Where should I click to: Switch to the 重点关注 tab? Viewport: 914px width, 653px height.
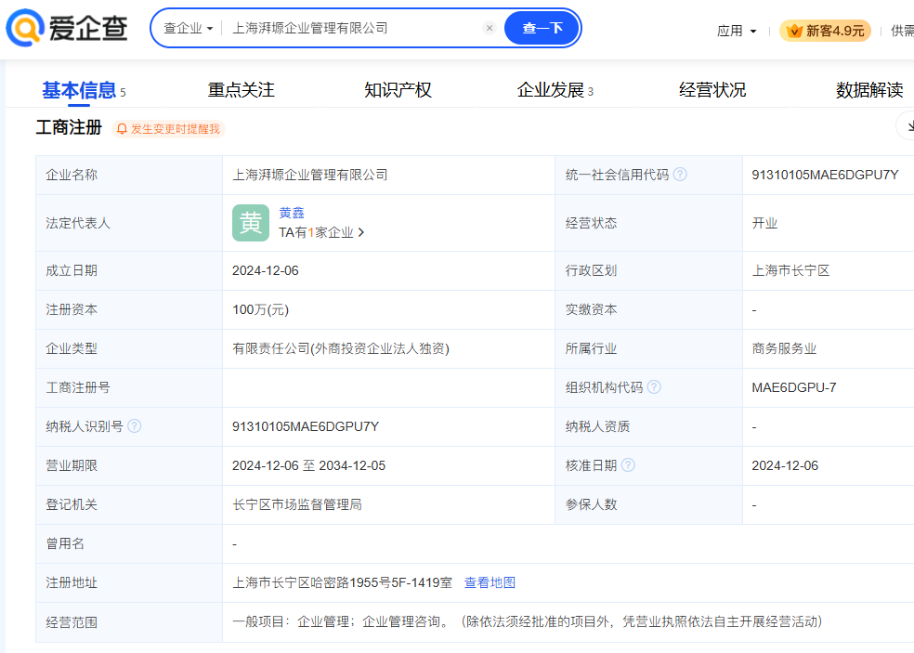pyautogui.click(x=241, y=90)
